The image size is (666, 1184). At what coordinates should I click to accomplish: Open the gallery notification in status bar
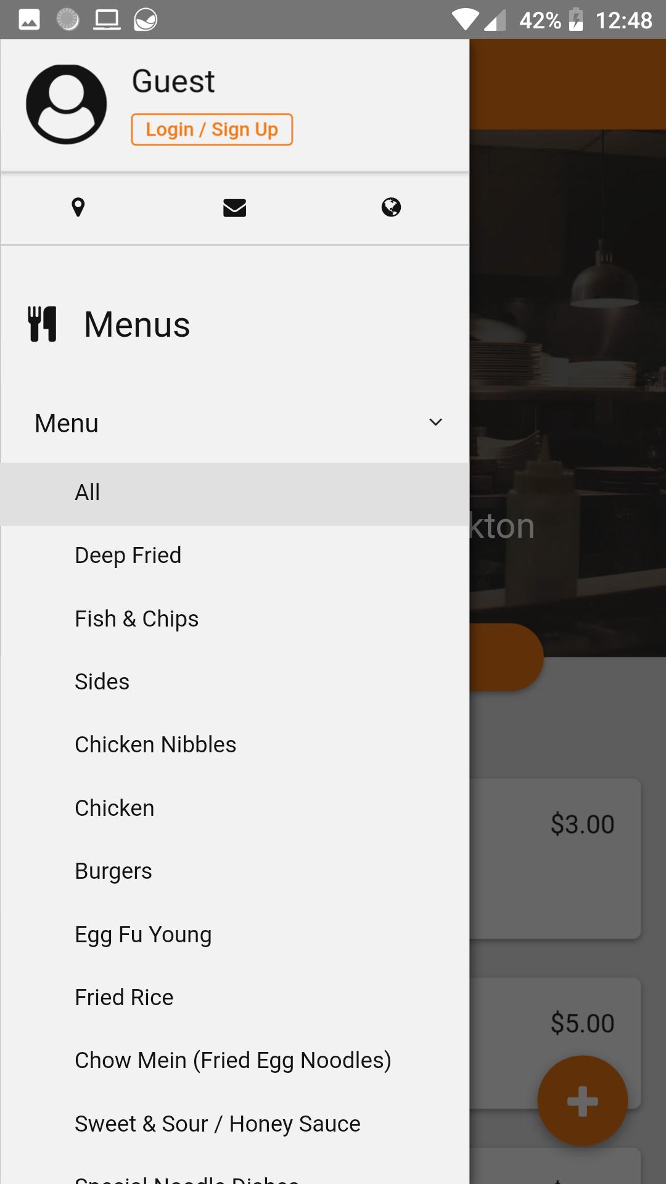click(x=29, y=20)
